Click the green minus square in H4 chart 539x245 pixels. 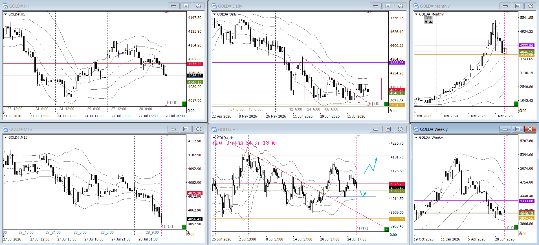coord(386,229)
